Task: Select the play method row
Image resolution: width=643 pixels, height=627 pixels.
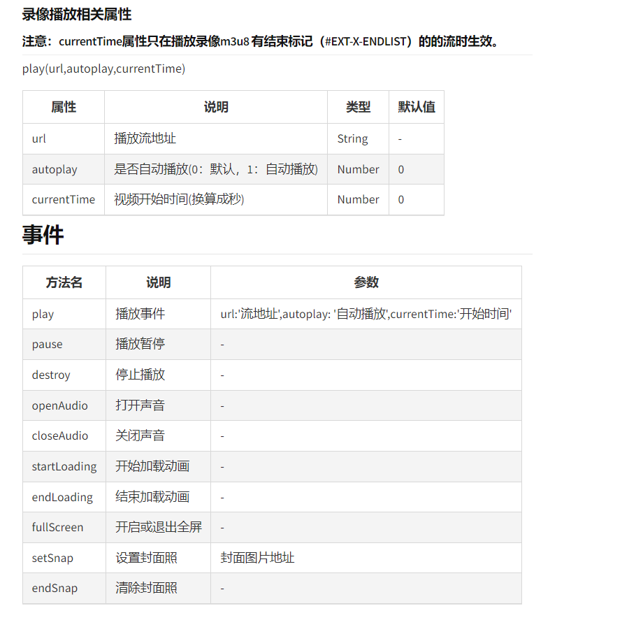Action: (x=43, y=313)
